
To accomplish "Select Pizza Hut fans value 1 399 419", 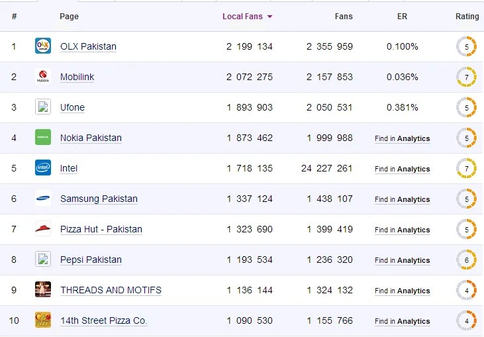I will pos(330,229).
